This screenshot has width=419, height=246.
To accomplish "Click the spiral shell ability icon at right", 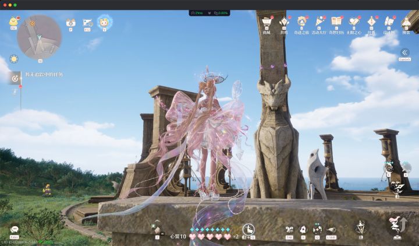I will 388,167.
